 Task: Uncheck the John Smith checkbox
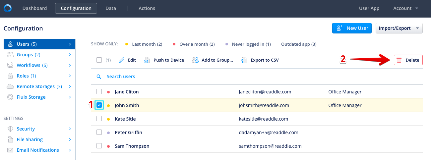(x=99, y=105)
